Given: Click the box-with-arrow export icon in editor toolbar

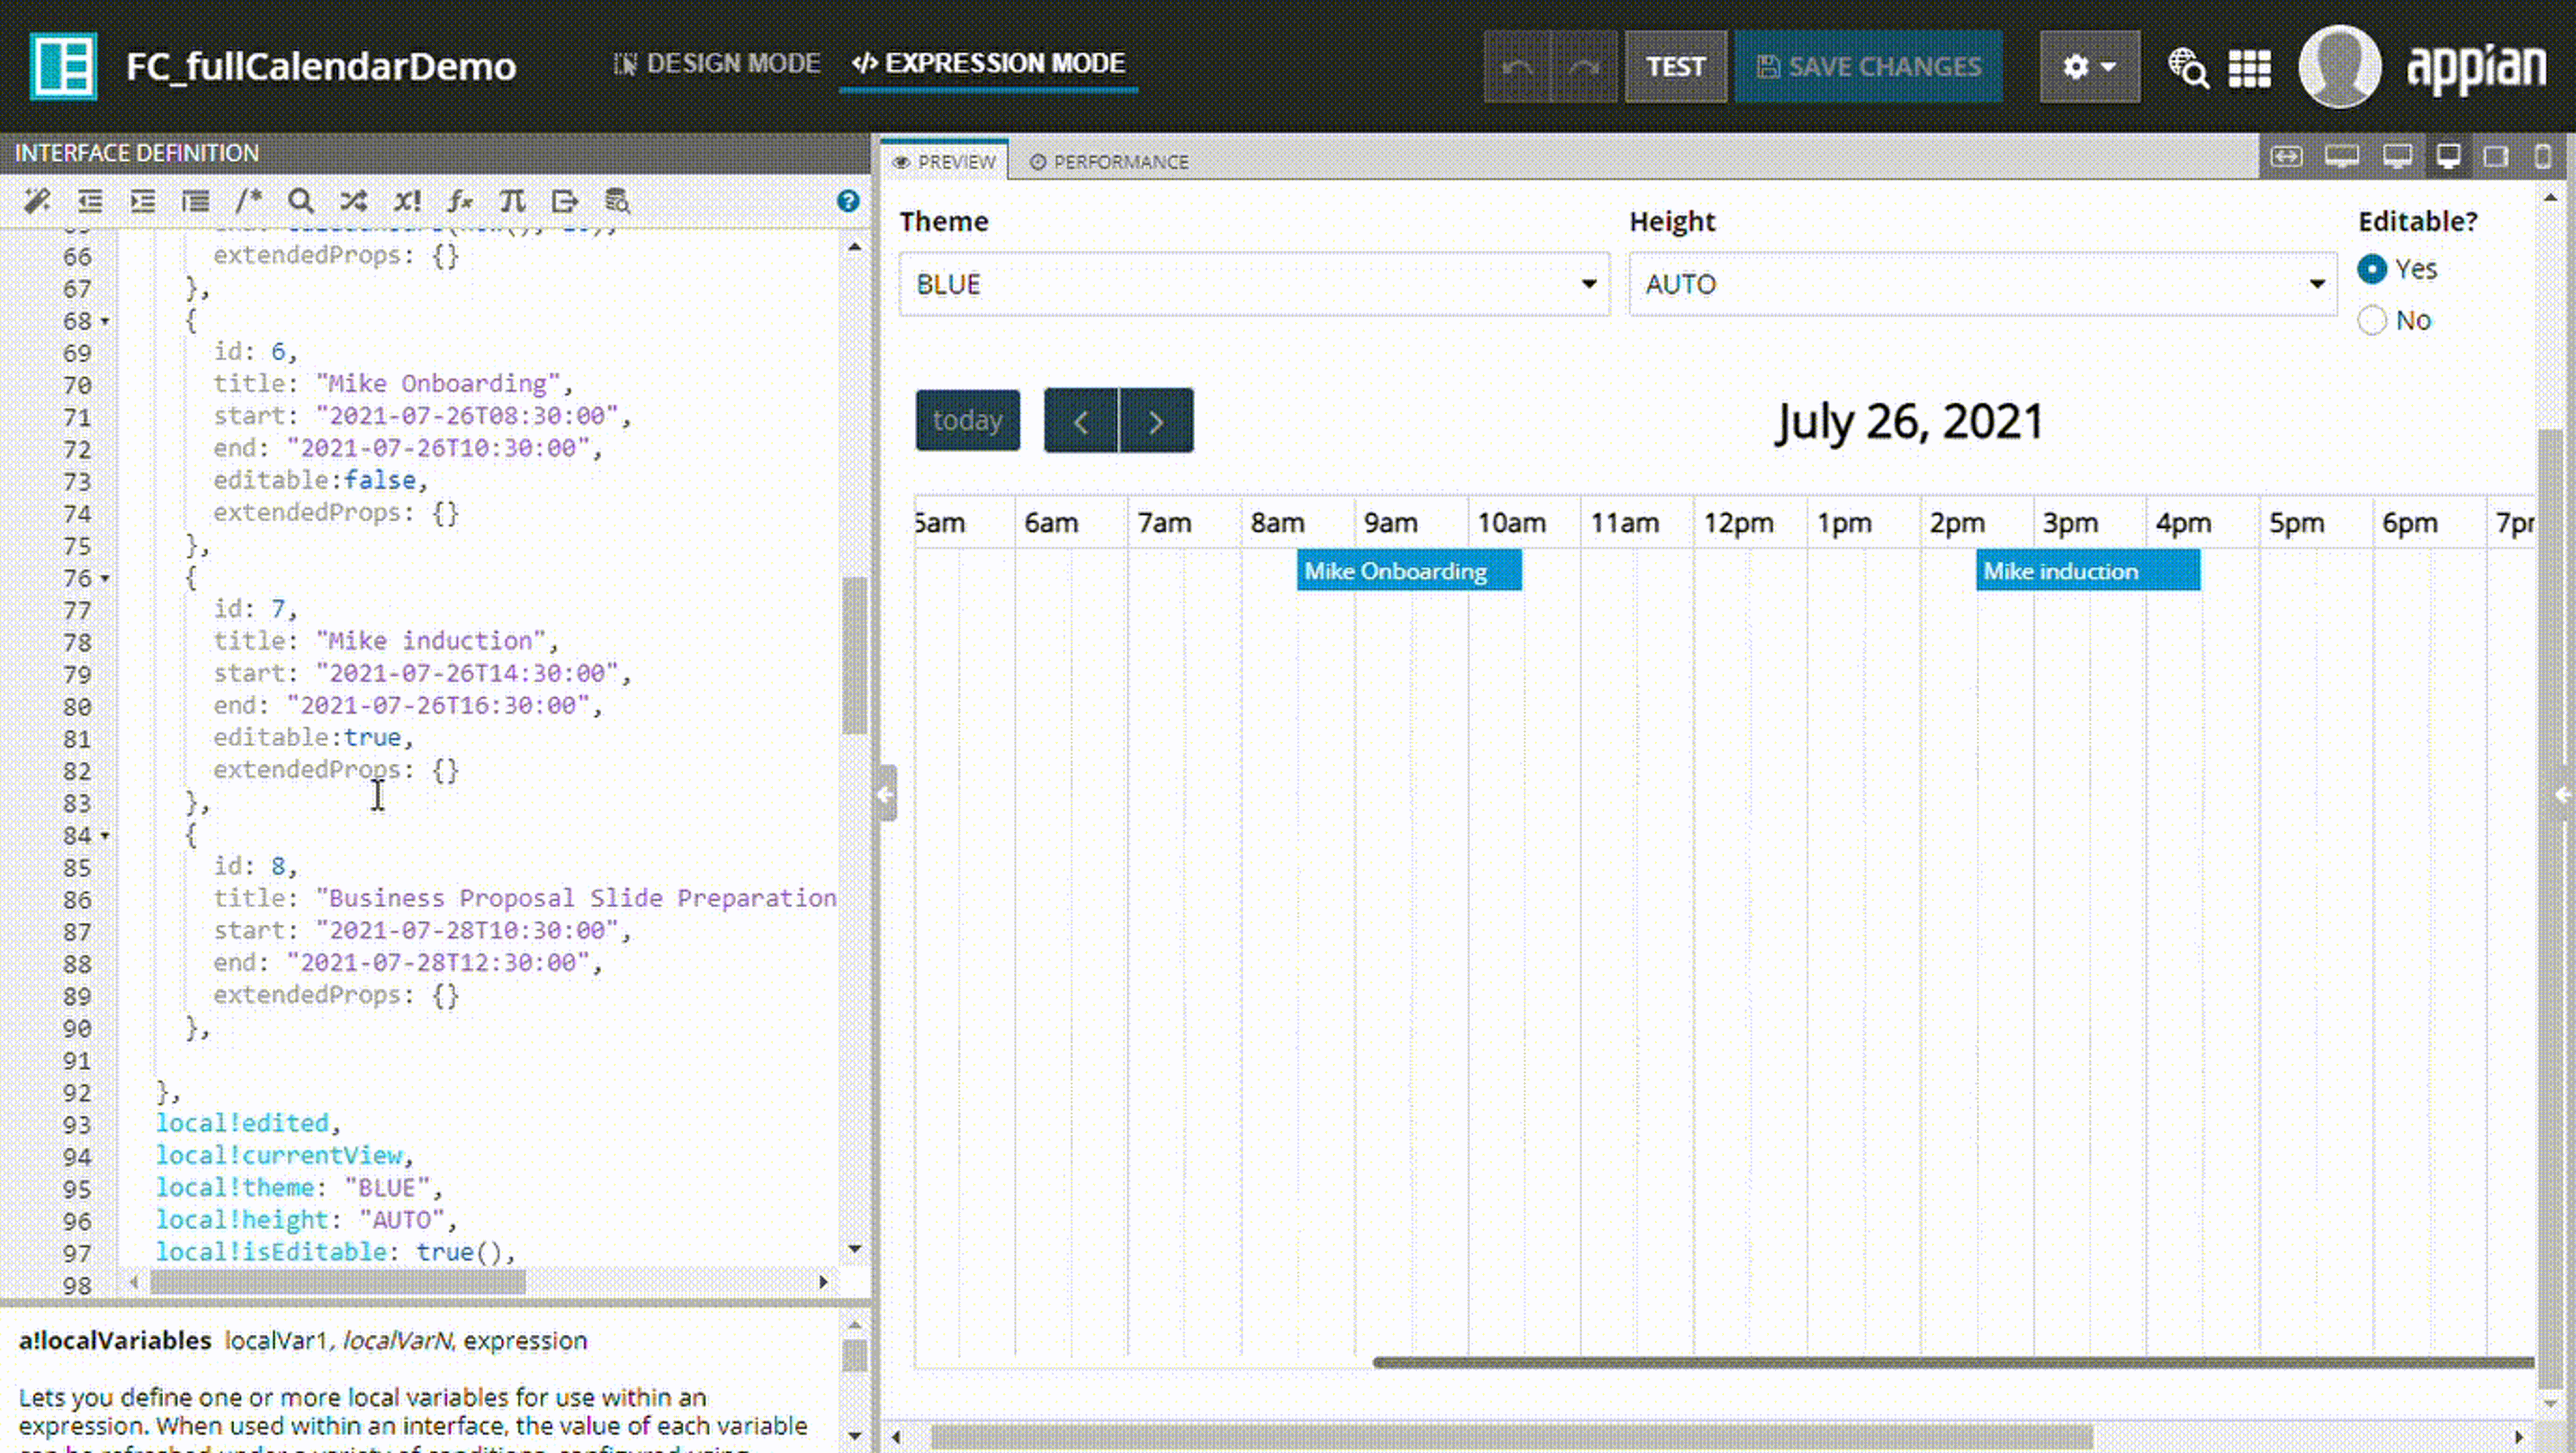Looking at the screenshot, I should click(565, 201).
